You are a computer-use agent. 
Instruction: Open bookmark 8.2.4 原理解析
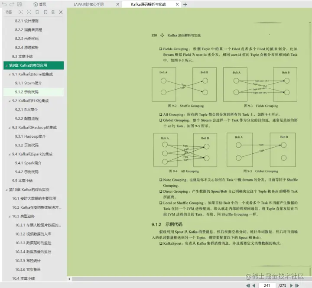(x=27, y=48)
